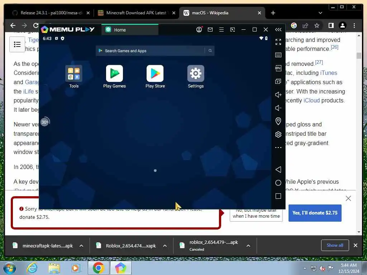Viewport: 367px width, 275px height.
Task: Open the Tools folder in MEmu
Action: click(74, 77)
